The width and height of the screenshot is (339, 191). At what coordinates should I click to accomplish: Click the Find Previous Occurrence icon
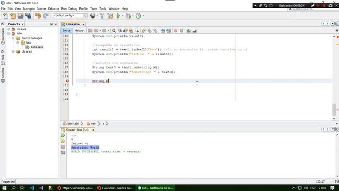(120, 31)
